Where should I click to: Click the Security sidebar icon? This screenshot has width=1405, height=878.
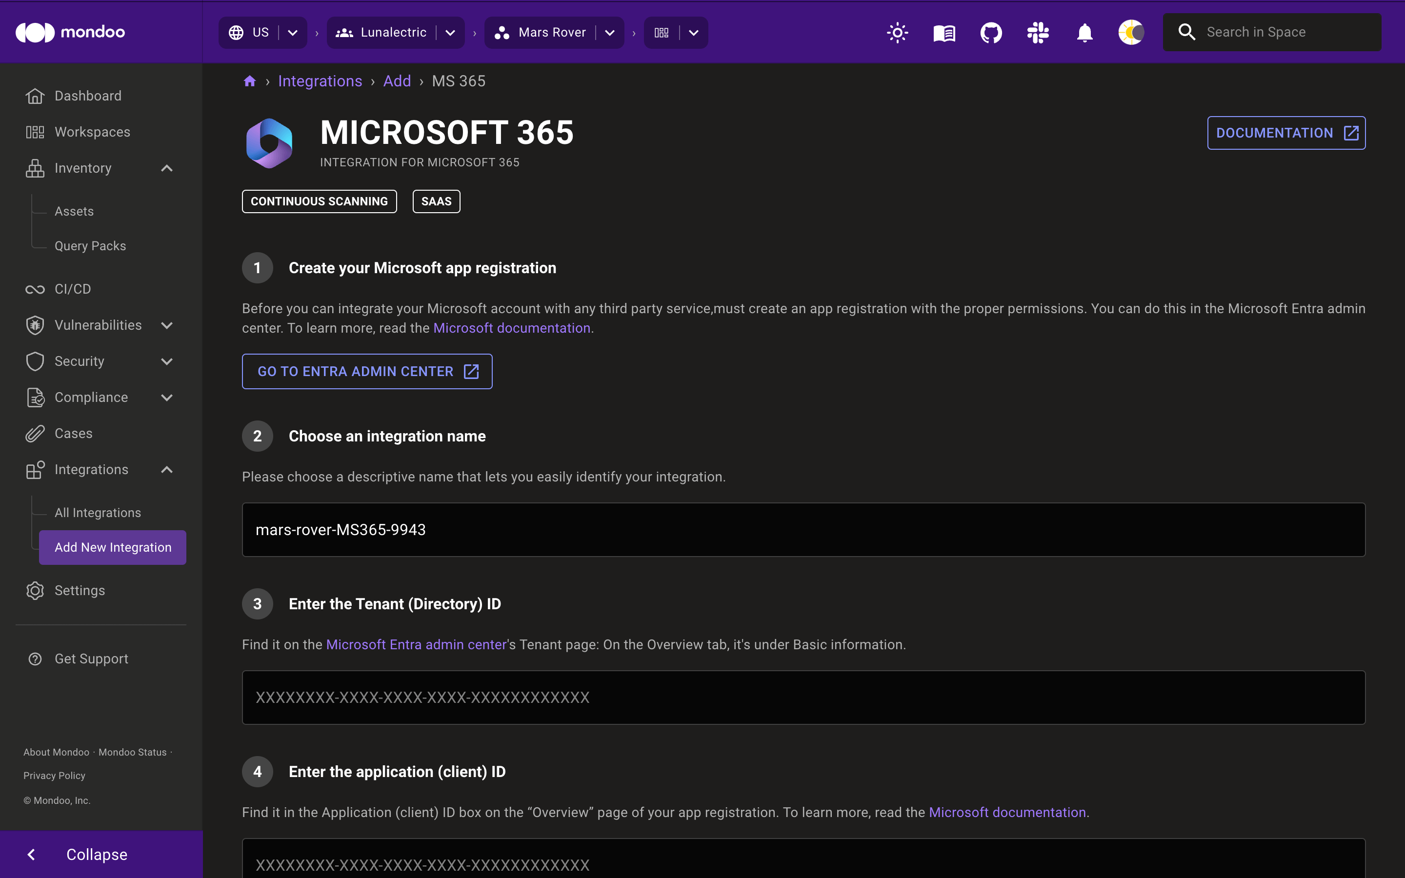tap(34, 360)
